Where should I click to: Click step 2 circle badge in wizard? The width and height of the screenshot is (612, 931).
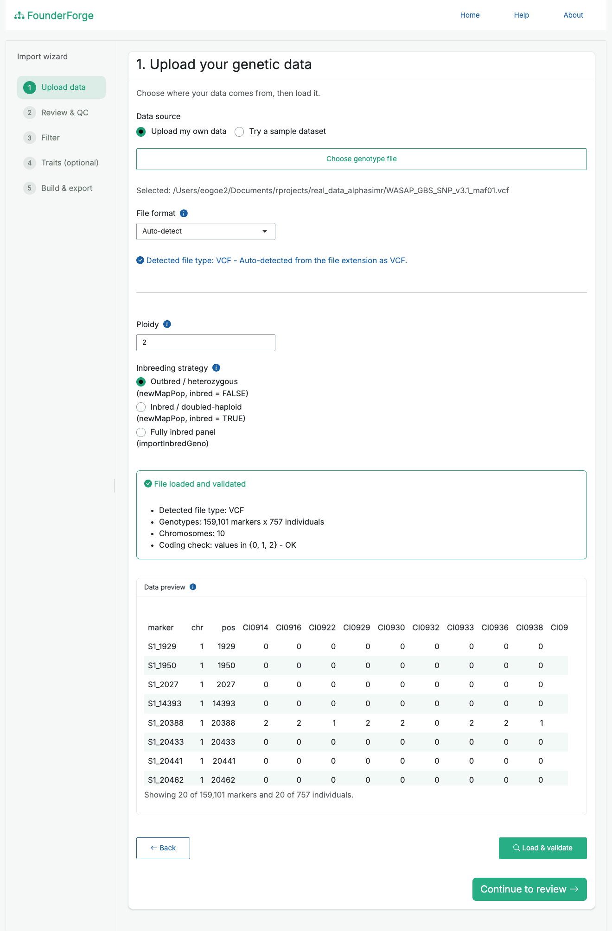30,113
